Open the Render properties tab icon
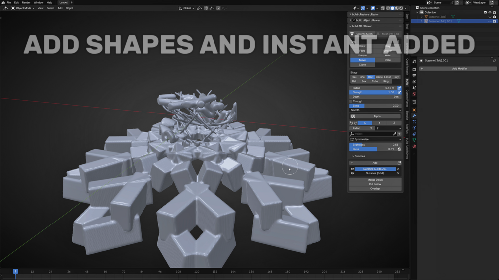 pyautogui.click(x=414, y=69)
